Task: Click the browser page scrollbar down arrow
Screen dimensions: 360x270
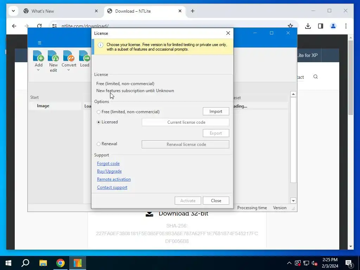Action: coord(351,246)
